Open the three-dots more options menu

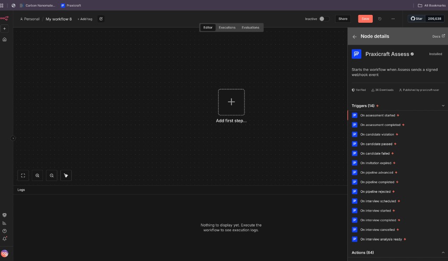tap(393, 19)
